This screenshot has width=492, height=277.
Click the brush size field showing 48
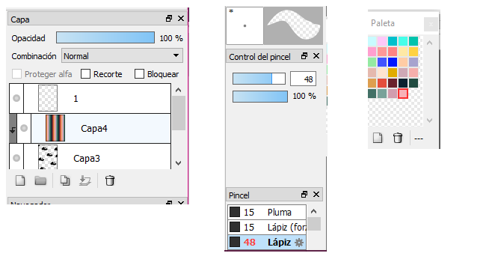[303, 79]
